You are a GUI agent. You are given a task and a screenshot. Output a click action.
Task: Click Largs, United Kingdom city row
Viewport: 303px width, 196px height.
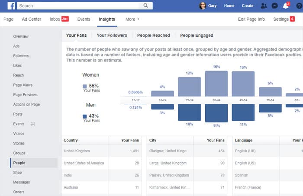(x=187, y=163)
